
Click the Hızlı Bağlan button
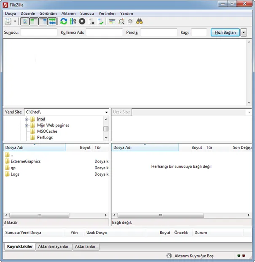225,32
